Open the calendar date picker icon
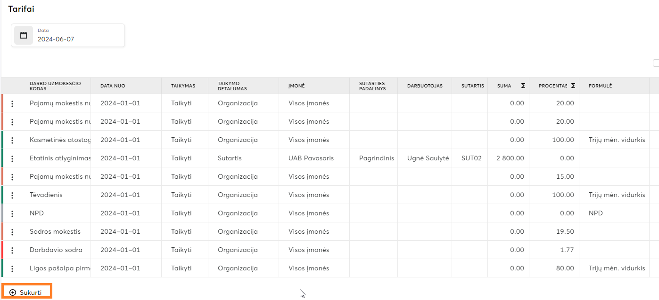659x300 pixels. 24,35
